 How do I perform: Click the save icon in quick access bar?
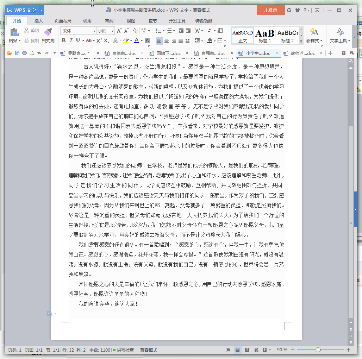click(17, 53)
